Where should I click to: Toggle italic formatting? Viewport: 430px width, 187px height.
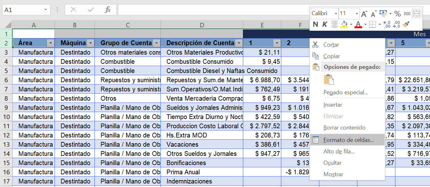324,23
